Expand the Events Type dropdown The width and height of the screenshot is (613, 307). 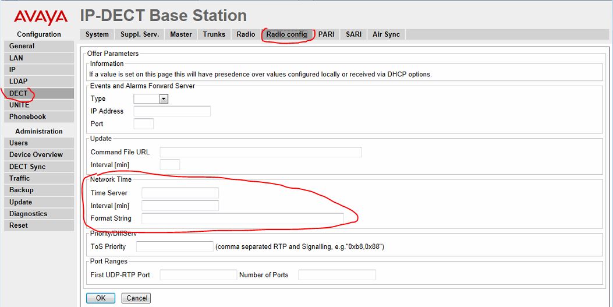(x=151, y=99)
